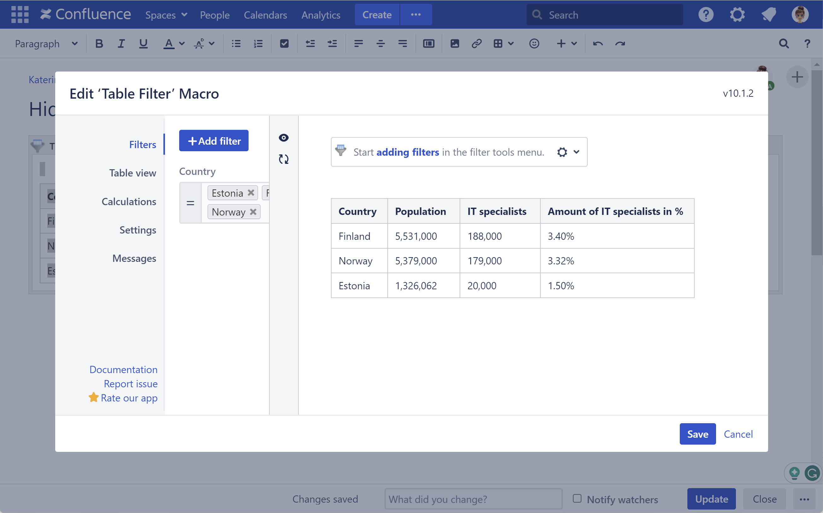This screenshot has height=513, width=823.
Task: Open the Calculations tab
Action: click(x=129, y=202)
